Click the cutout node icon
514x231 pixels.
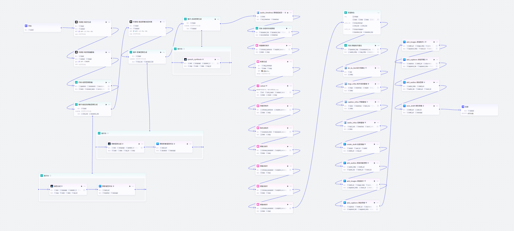258,86
